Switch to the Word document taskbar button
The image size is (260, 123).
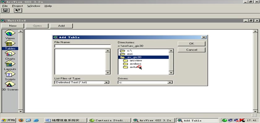tap(66, 120)
